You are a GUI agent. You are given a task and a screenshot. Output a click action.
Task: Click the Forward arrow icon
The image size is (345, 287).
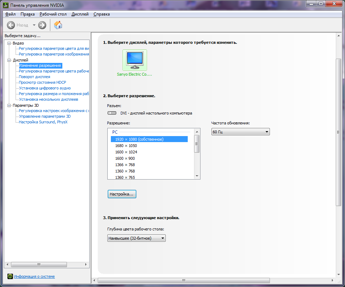pos(42,25)
